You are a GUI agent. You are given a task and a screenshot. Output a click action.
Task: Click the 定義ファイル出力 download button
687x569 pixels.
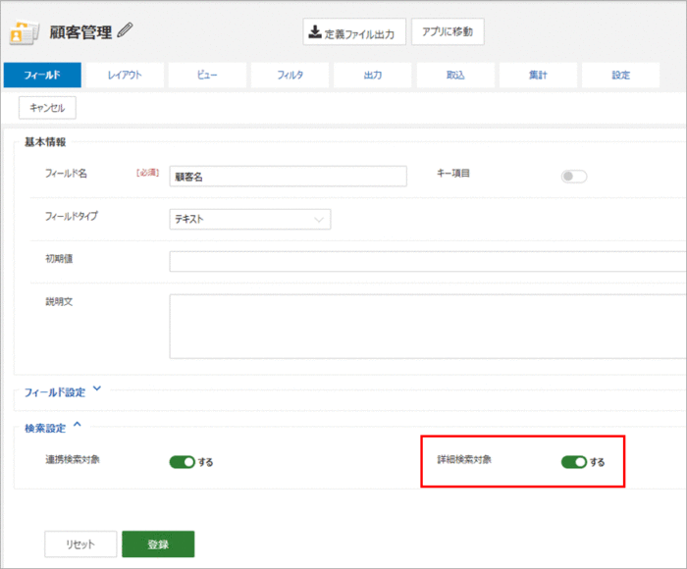point(354,32)
